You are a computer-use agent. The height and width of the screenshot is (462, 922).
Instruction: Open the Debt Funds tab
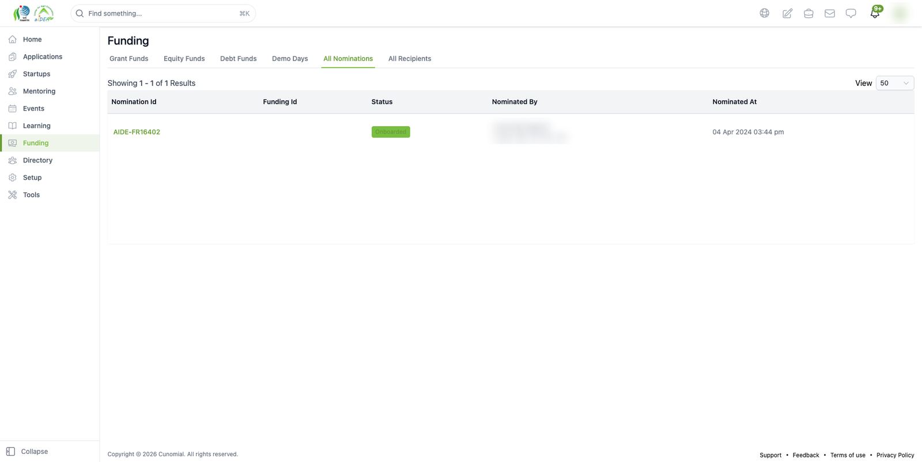[x=238, y=59]
